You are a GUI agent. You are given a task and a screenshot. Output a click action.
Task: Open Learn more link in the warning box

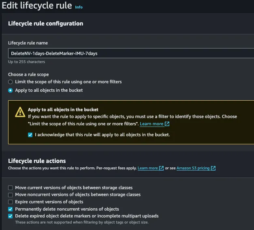(x=152, y=124)
